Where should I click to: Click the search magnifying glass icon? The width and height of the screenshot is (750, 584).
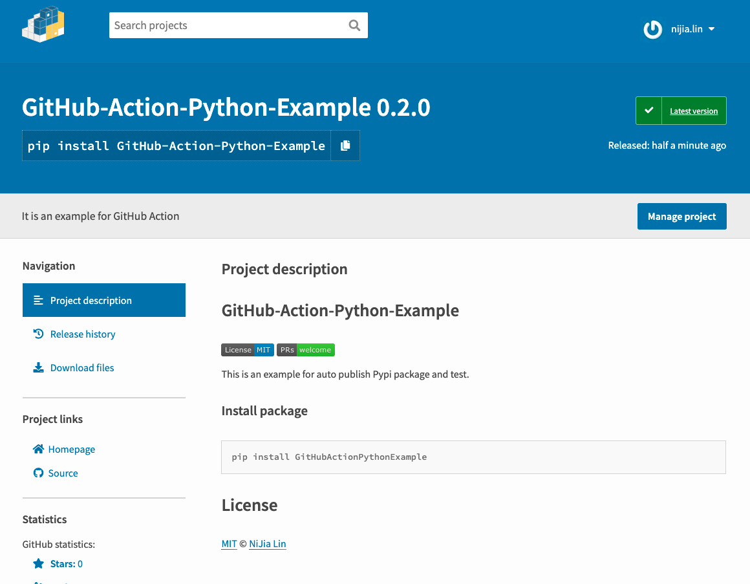pyautogui.click(x=354, y=26)
